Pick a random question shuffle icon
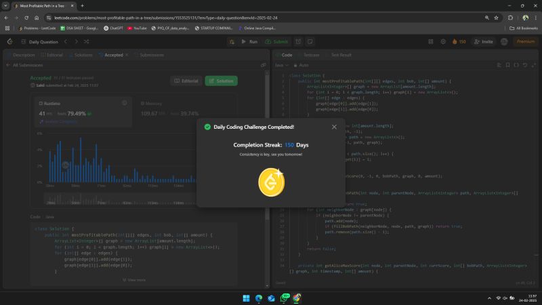This screenshot has width=542, height=305. click(87, 41)
